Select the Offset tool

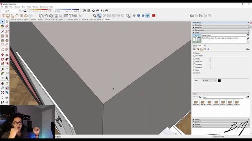(7, 63)
